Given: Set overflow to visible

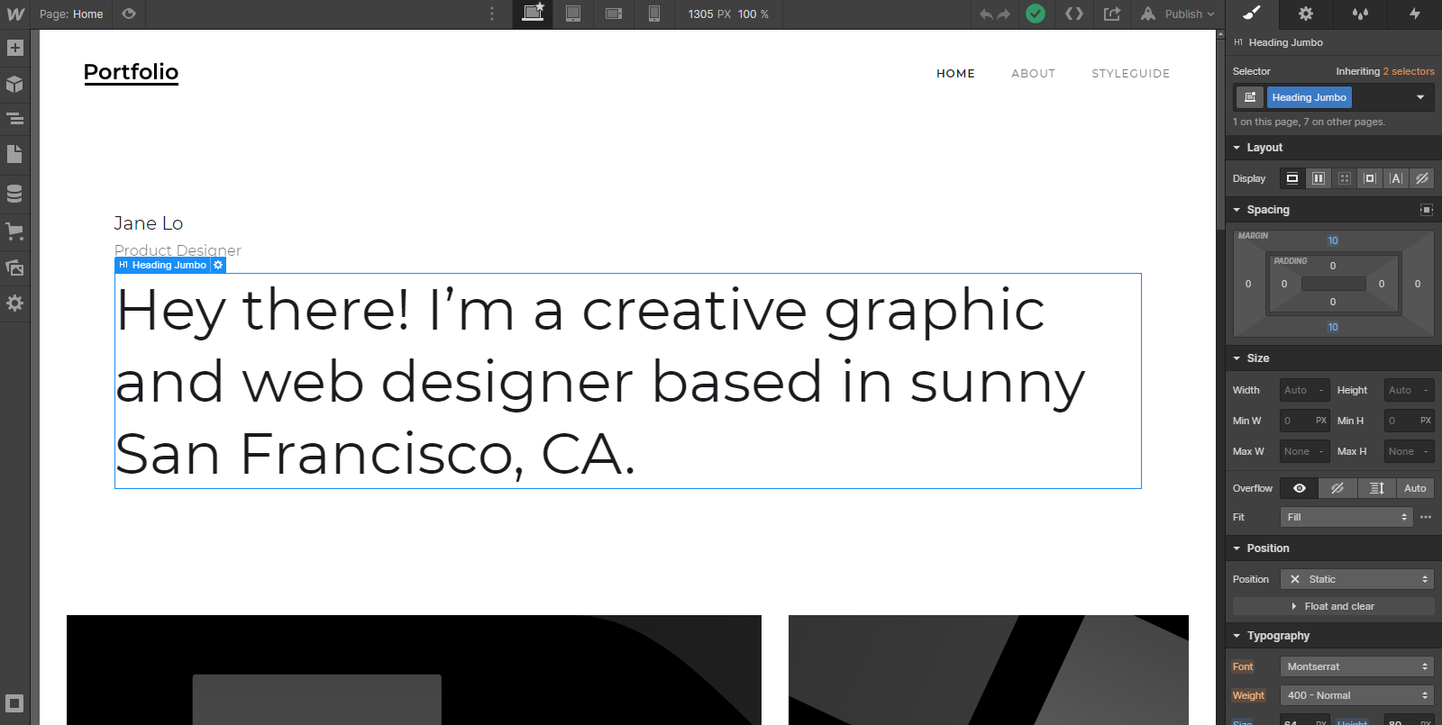Looking at the screenshot, I should pos(1300,488).
